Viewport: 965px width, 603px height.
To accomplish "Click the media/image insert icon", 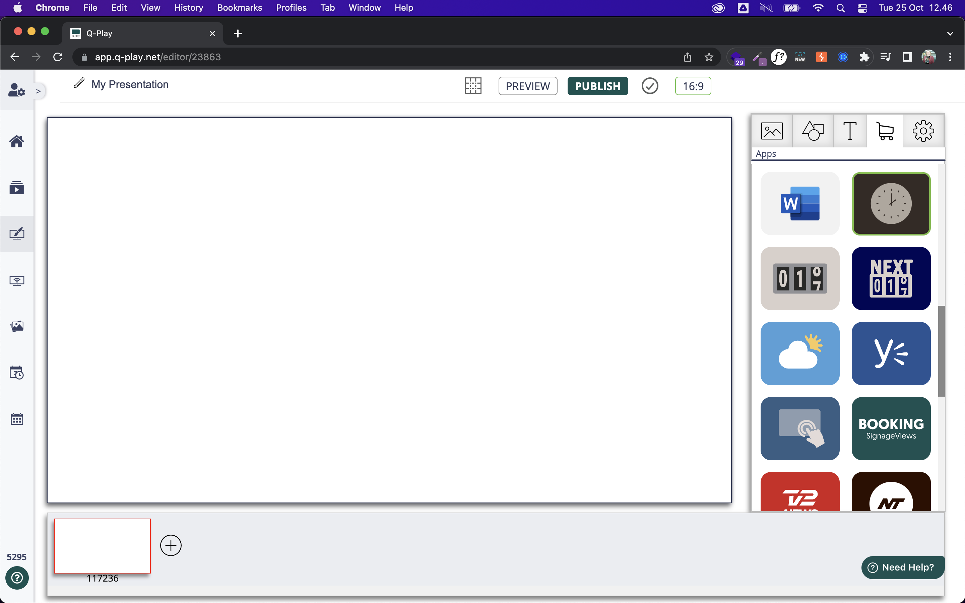I will pos(772,131).
